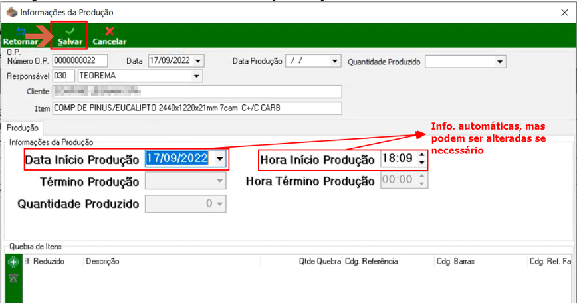
Task: Open the Data Início Produção date picker arrow
Action: 219,159
